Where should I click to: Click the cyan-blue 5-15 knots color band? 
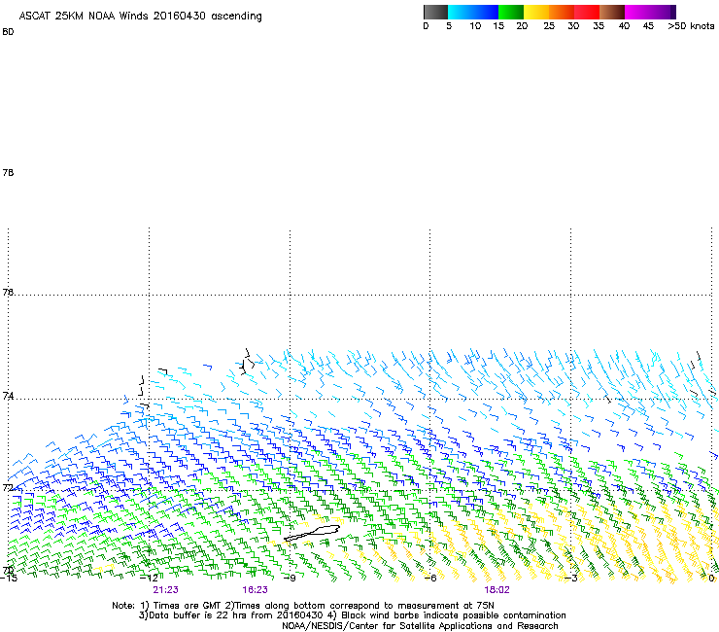[473, 12]
